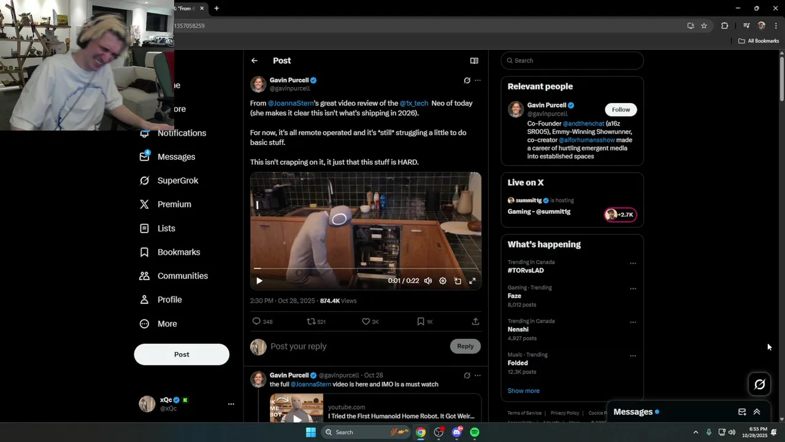Open Messages in sidebar
785x442 pixels.
click(167, 157)
